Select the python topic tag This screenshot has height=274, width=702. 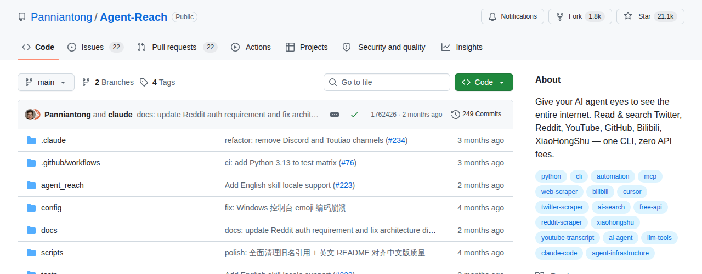point(551,176)
